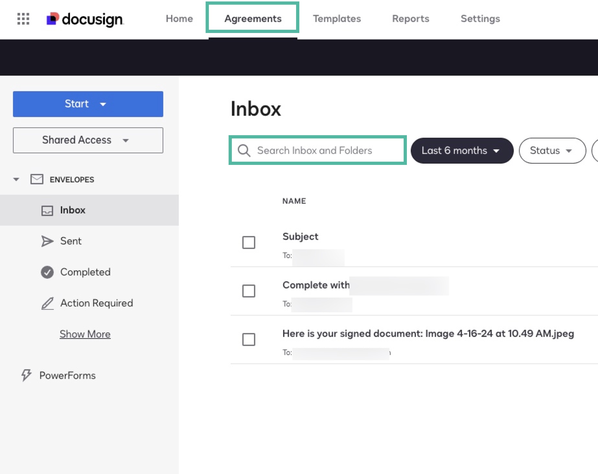Tick the checkbox beside the Complete with envelope
This screenshot has height=474, width=598.
(248, 291)
